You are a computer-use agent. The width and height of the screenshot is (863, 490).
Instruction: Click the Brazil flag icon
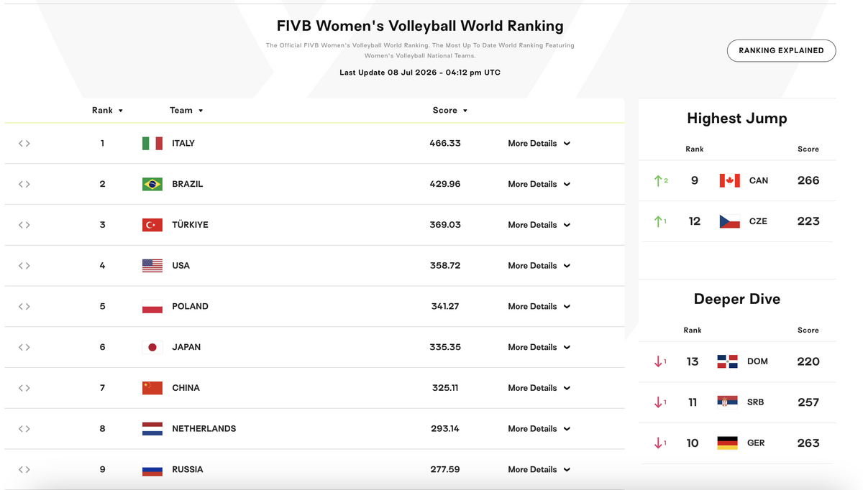[x=152, y=184]
